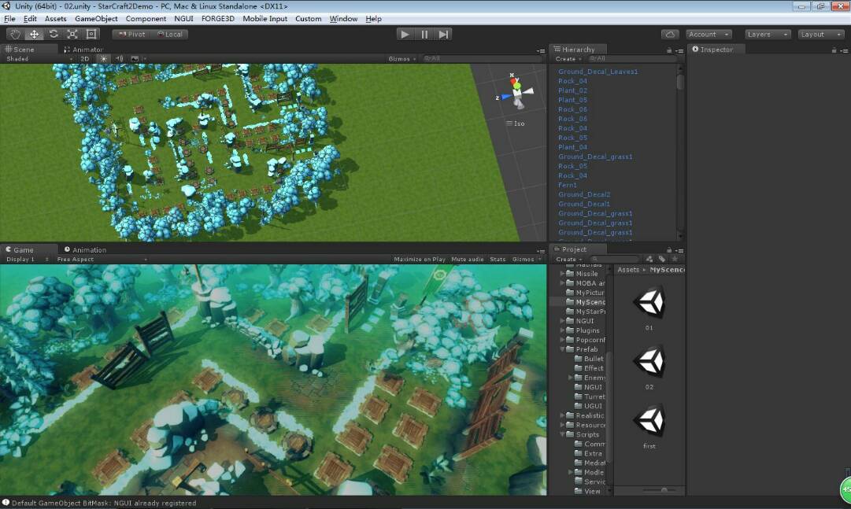The height and width of the screenshot is (509, 851).
Task: Select the Move tool
Action: [34, 34]
